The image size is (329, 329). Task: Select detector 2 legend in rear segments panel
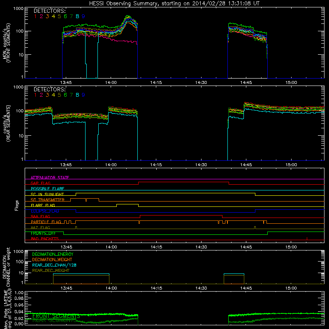[x=42, y=95]
